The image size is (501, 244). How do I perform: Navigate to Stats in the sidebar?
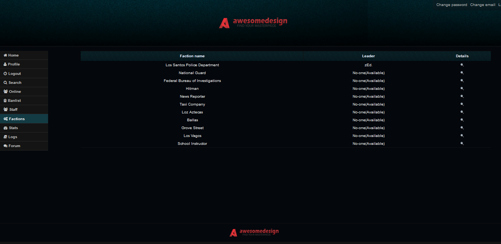click(13, 128)
